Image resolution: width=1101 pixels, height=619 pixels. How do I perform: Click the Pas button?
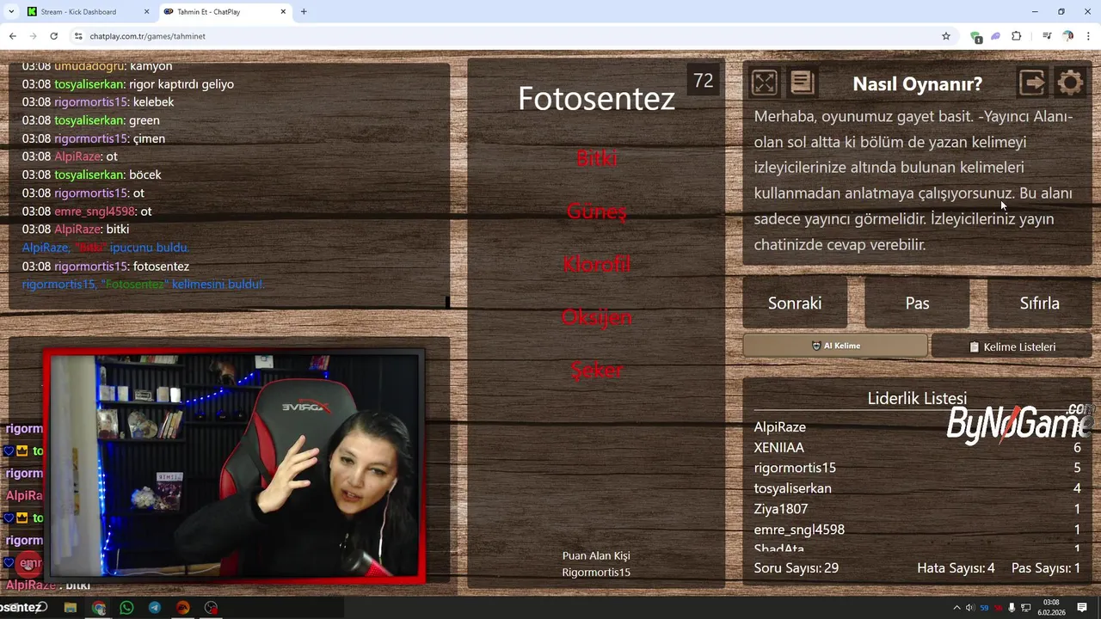917,303
